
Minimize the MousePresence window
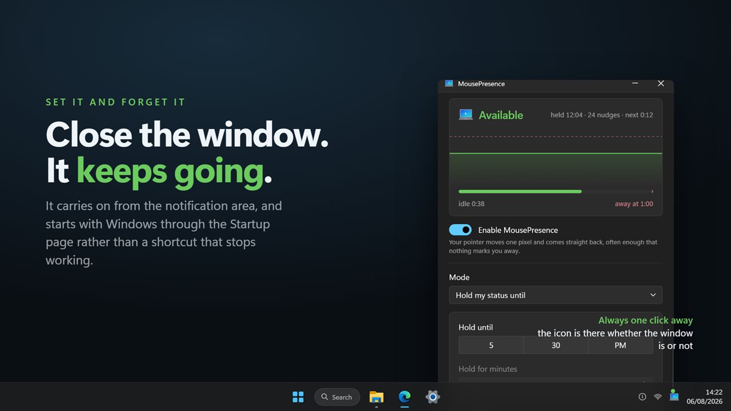click(635, 83)
